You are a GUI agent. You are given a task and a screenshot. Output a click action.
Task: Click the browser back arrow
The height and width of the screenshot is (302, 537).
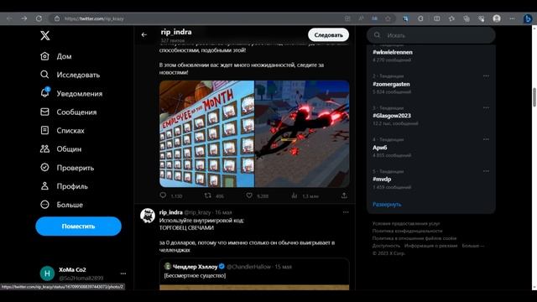(9, 18)
